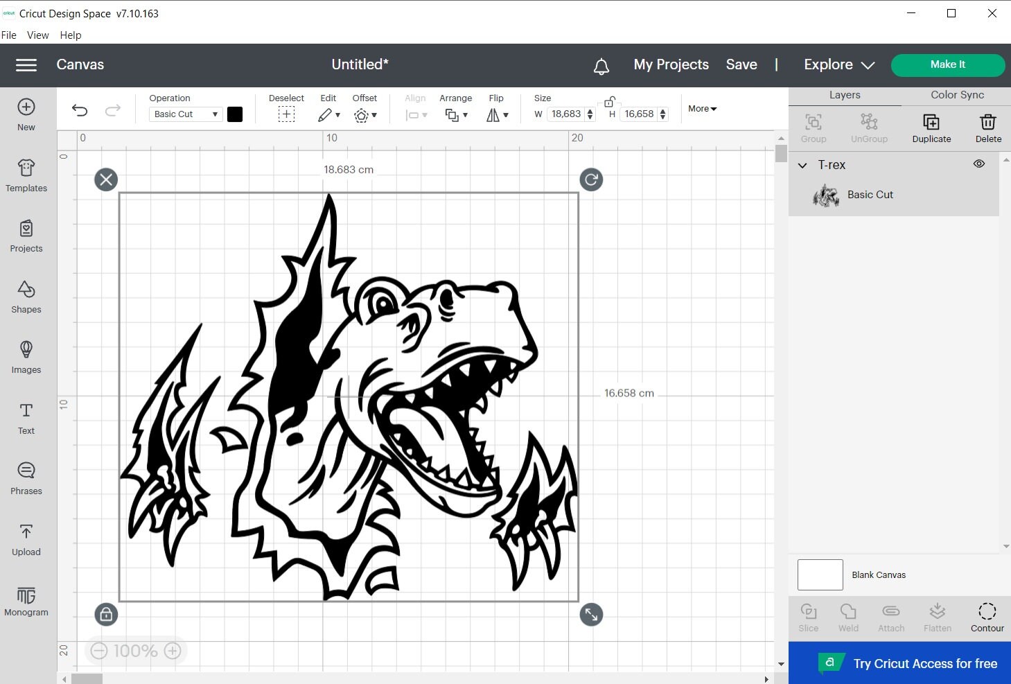Viewport: 1011px width, 684px height.
Task: Collapse the T-rex layer group
Action: click(x=802, y=165)
